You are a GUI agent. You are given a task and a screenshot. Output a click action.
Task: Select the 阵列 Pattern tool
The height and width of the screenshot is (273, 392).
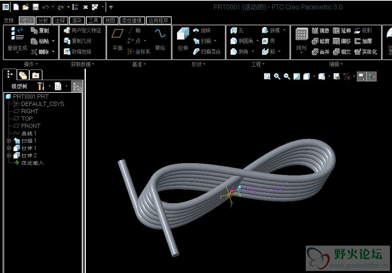(x=301, y=39)
